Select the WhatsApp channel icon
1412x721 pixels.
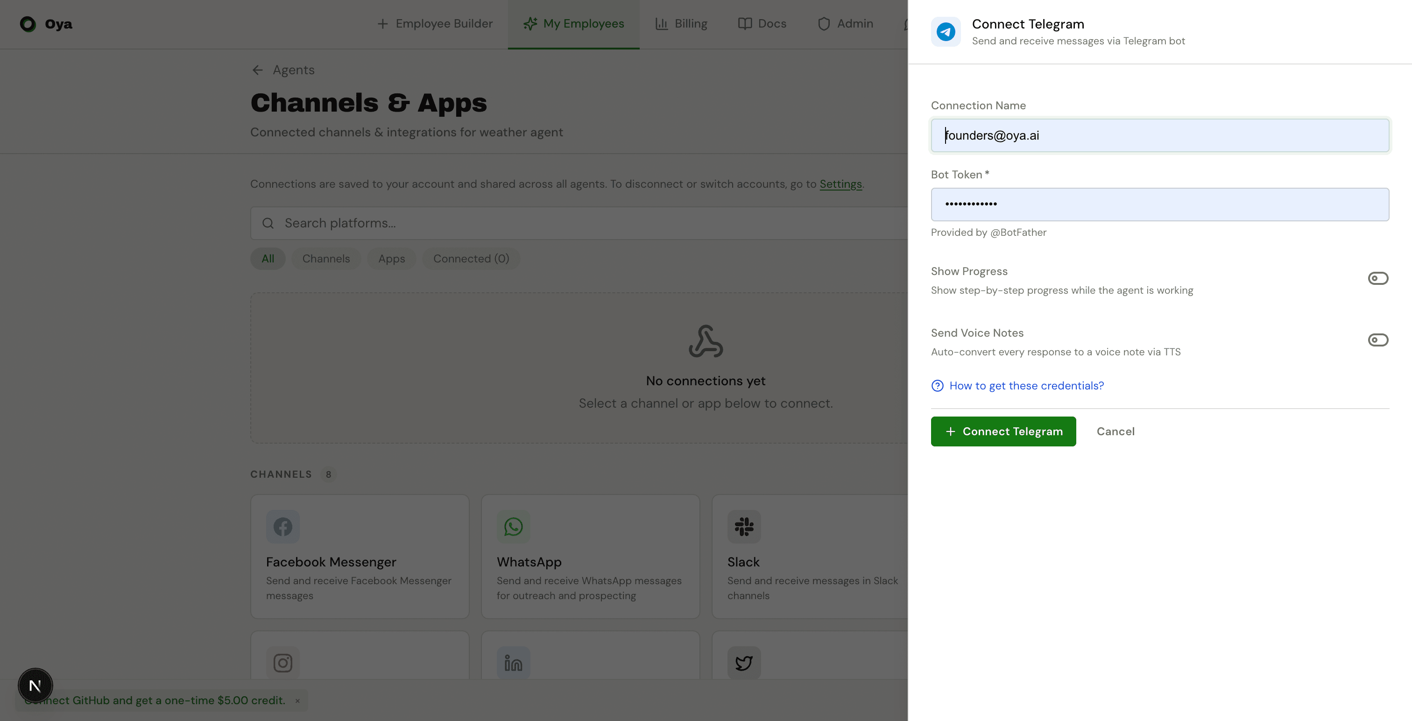tap(513, 526)
